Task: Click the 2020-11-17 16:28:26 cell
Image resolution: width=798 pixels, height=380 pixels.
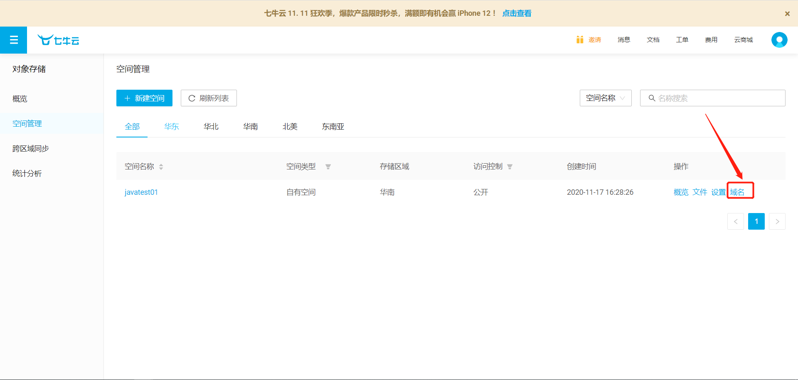Action: point(600,192)
